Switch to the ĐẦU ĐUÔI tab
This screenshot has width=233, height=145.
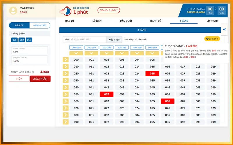pyautogui.click(x=126, y=21)
